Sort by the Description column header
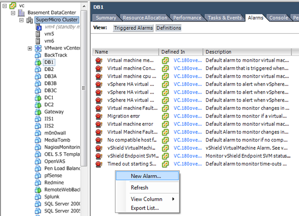299x216 pixels. [247, 52]
